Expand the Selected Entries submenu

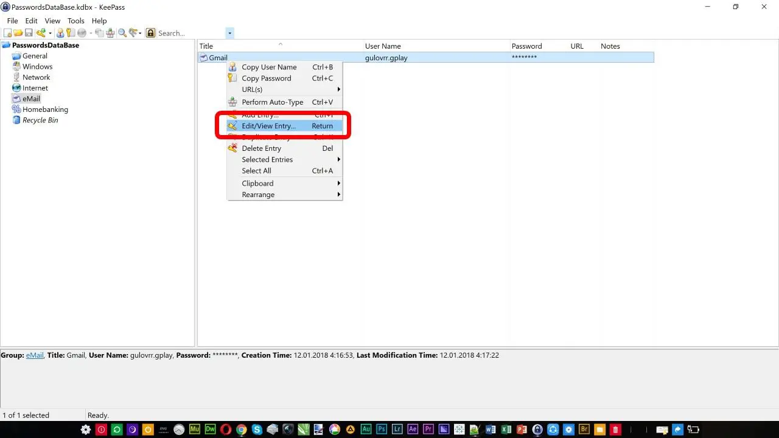pos(284,159)
